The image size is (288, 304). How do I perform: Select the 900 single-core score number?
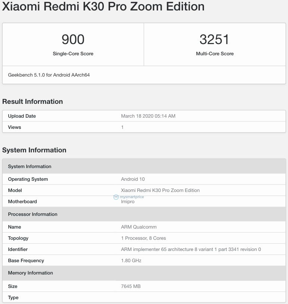[73, 40]
